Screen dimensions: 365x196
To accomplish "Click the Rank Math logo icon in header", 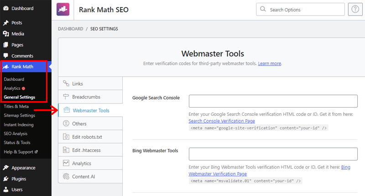I will (x=63, y=9).
